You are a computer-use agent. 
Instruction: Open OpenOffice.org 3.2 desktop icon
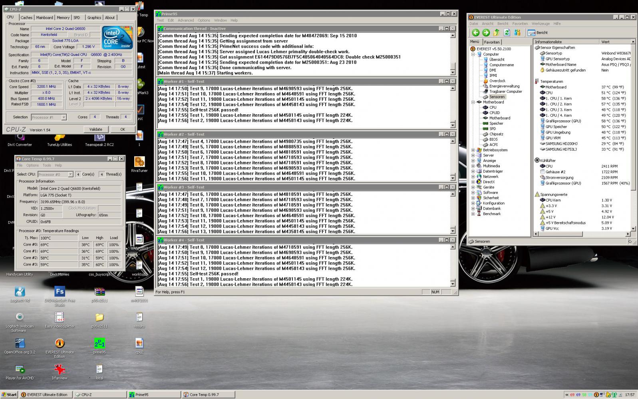(20, 346)
